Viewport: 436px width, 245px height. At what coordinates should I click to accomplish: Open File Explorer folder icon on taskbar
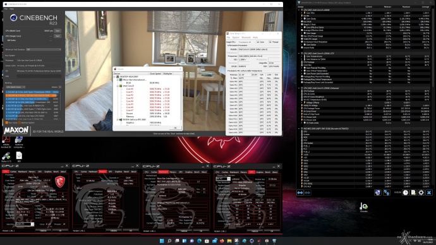tap(229, 241)
